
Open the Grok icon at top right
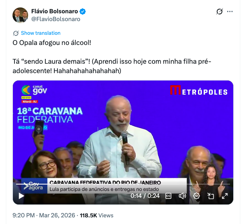(x=220, y=12)
